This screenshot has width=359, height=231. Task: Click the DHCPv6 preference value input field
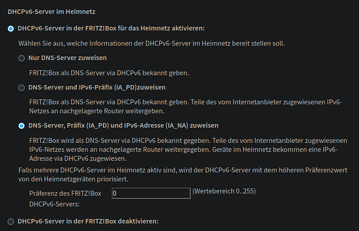151,193
